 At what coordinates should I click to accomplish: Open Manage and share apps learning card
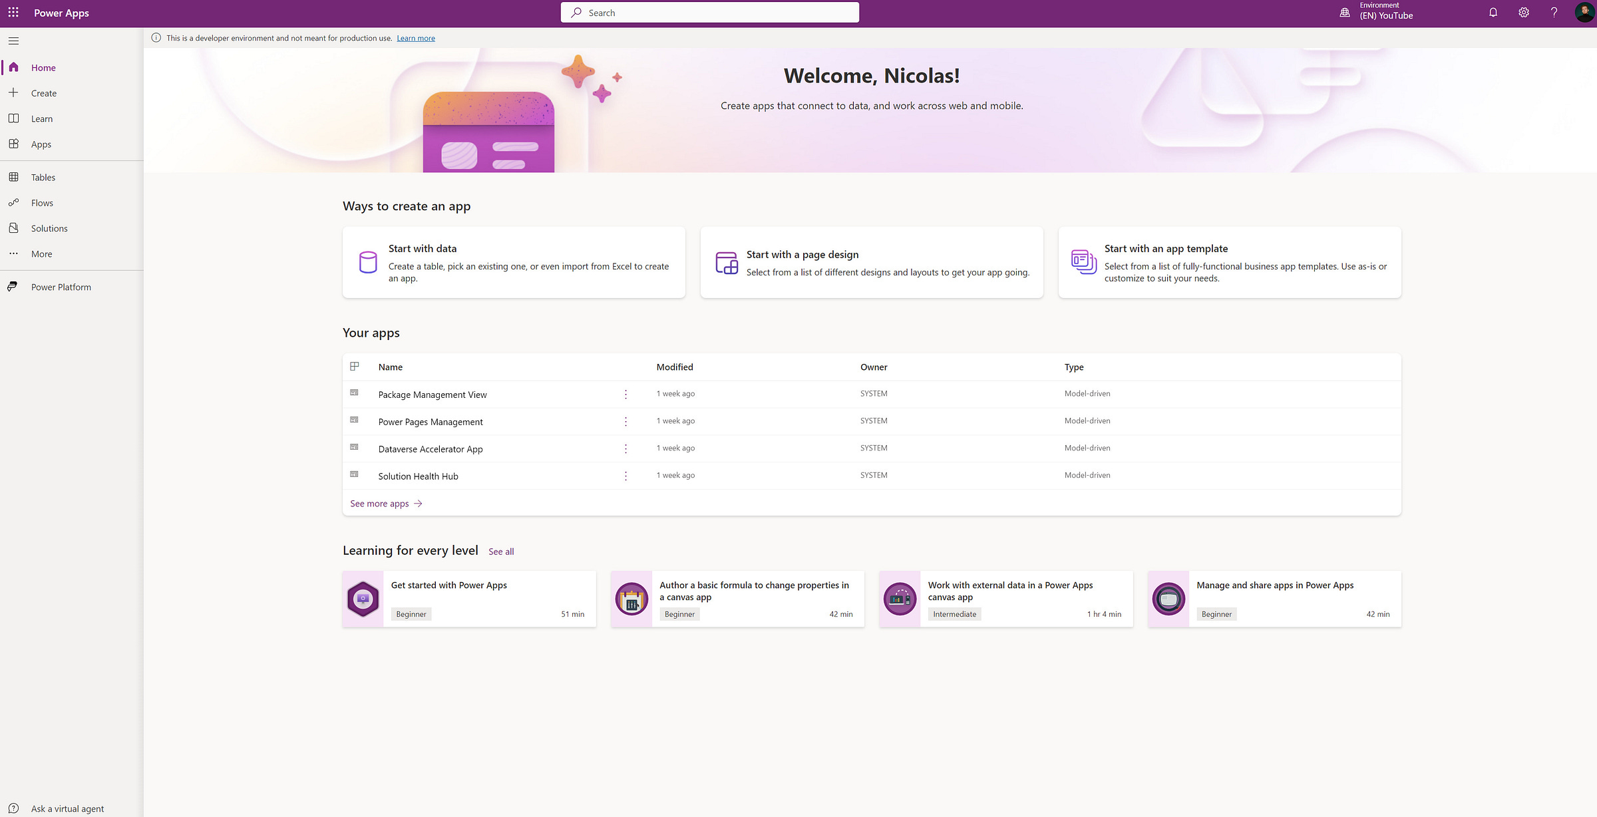click(1274, 599)
